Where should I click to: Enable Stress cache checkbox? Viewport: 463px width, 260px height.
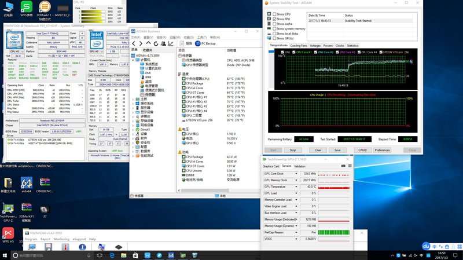(274, 24)
